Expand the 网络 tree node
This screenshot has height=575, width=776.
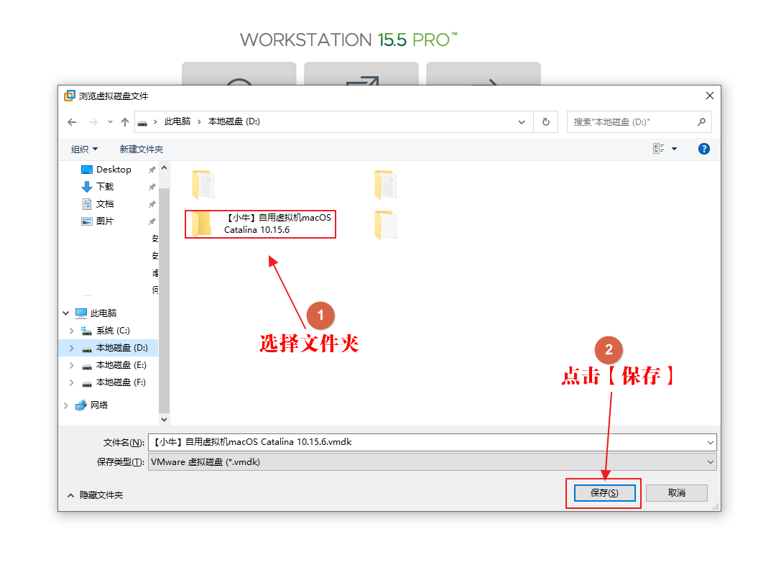coord(66,405)
